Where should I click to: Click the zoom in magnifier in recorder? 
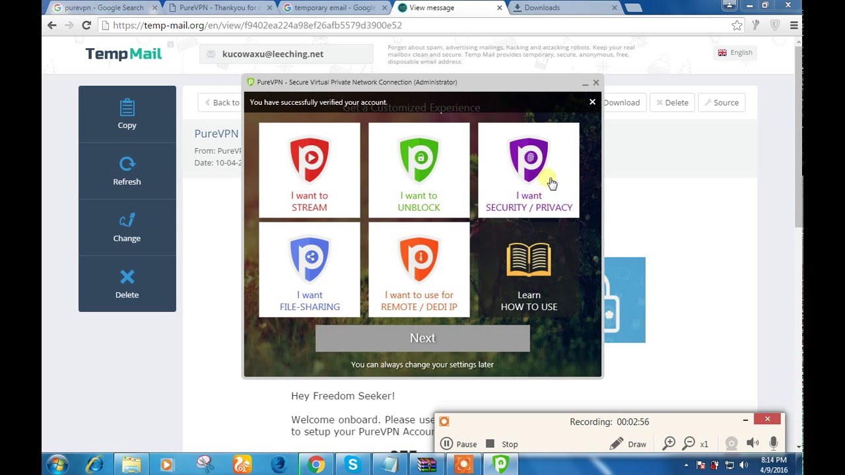669,443
